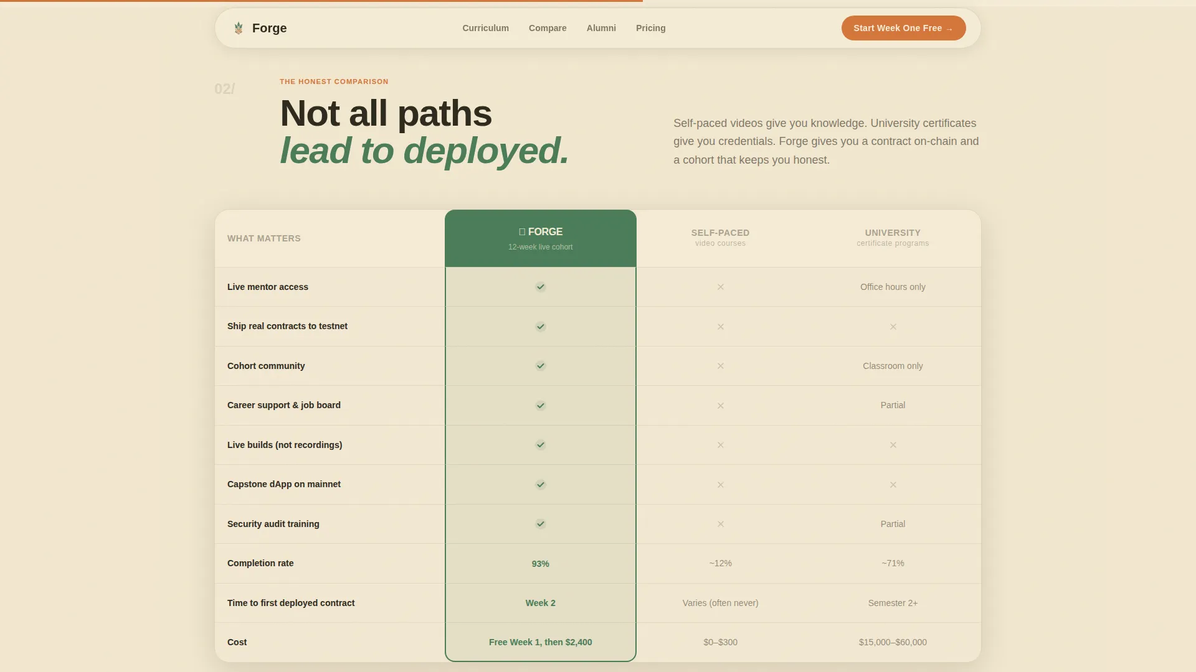The image size is (1196, 672).
Task: Click Self-paced X icon for Career support row
Action: pos(721,406)
